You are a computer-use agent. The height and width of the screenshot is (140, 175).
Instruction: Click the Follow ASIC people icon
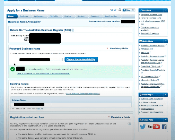pos(140,120)
